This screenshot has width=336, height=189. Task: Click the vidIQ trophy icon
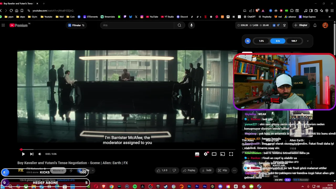pyautogui.click(x=284, y=25)
